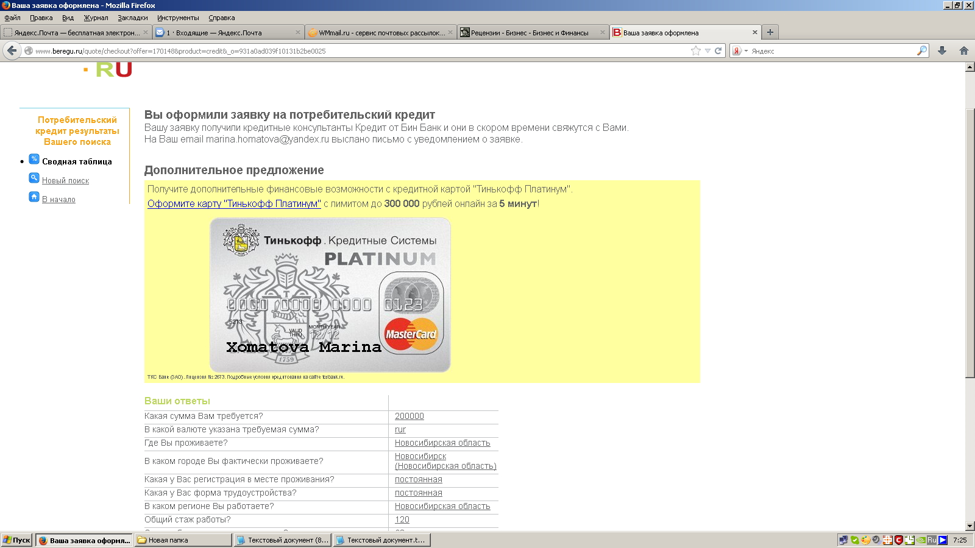Click 'постоянная' in the employment form row
This screenshot has width=975, height=548.
coord(418,493)
